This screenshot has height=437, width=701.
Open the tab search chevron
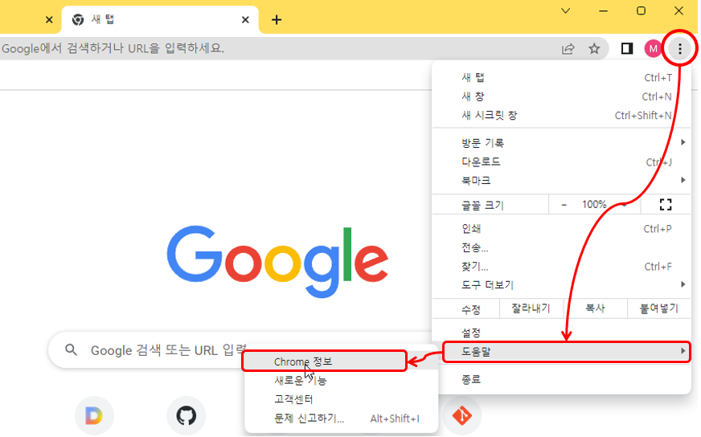click(565, 10)
